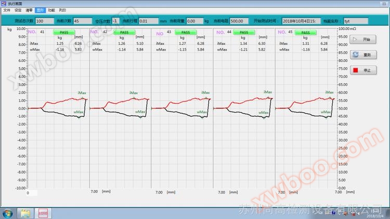Image resolution: width=390 pixels, height=219 pixels.
Task: Click the 开始 (Start) play button
Action: (362, 39)
